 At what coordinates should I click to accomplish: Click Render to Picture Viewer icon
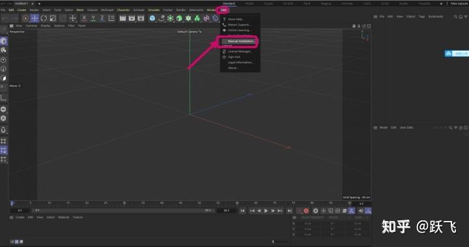point(132,18)
